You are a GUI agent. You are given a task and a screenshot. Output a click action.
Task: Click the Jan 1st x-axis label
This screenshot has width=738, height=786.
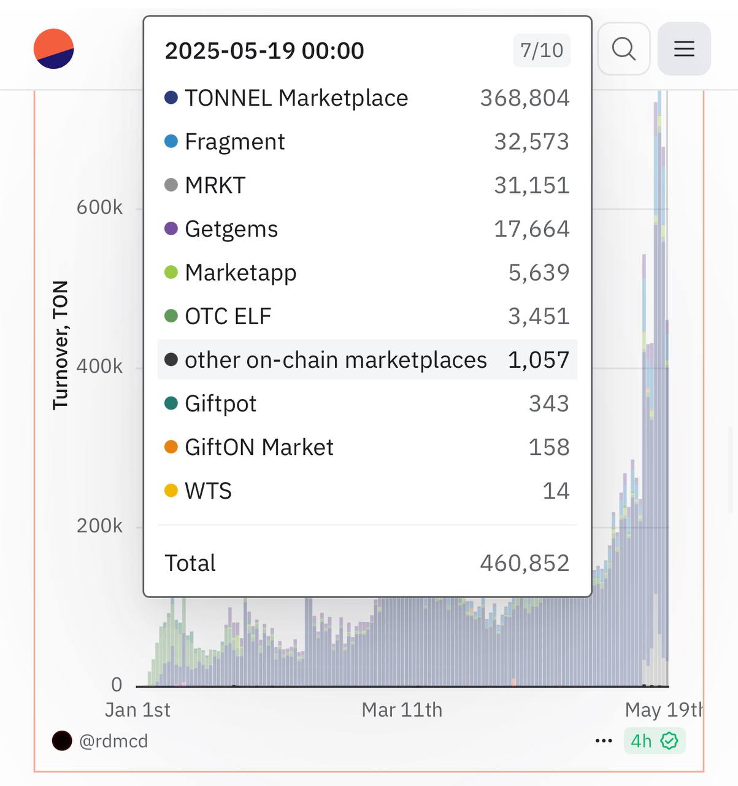pyautogui.click(x=137, y=710)
